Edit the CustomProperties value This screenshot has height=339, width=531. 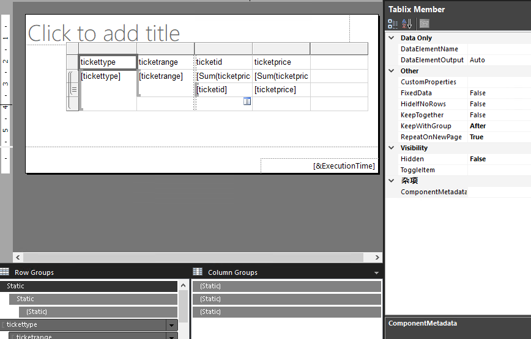(499, 82)
